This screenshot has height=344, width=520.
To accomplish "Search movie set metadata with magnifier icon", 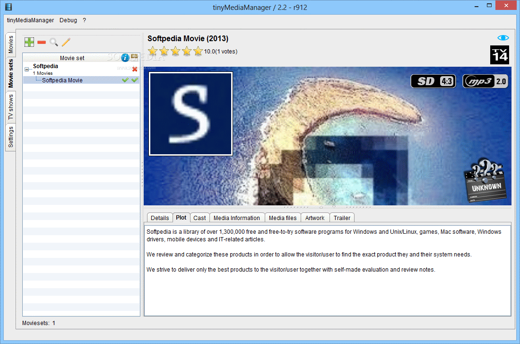I will pos(54,42).
